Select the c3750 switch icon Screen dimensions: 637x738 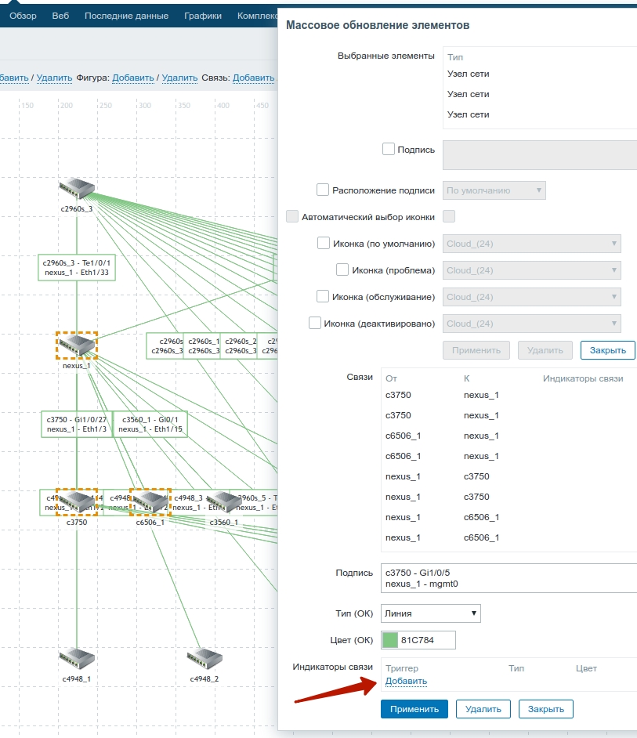77,501
